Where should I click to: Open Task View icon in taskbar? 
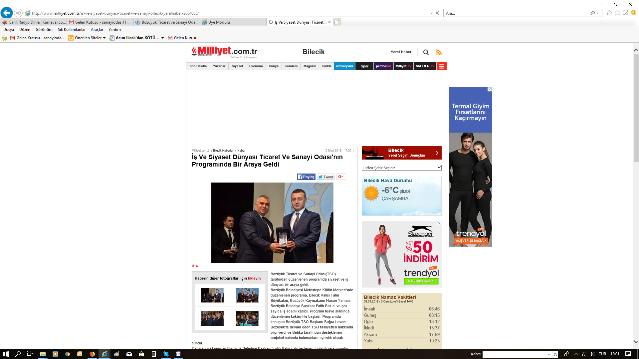point(30,354)
